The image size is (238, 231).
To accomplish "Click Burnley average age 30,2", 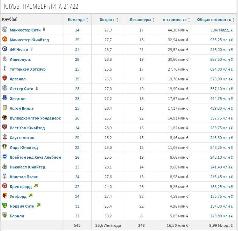I will point(108,216).
